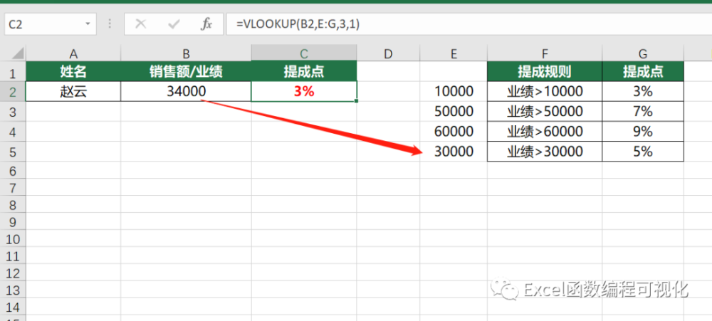This screenshot has height=321, width=712.
Task: Select column E header
Action: [x=453, y=54]
